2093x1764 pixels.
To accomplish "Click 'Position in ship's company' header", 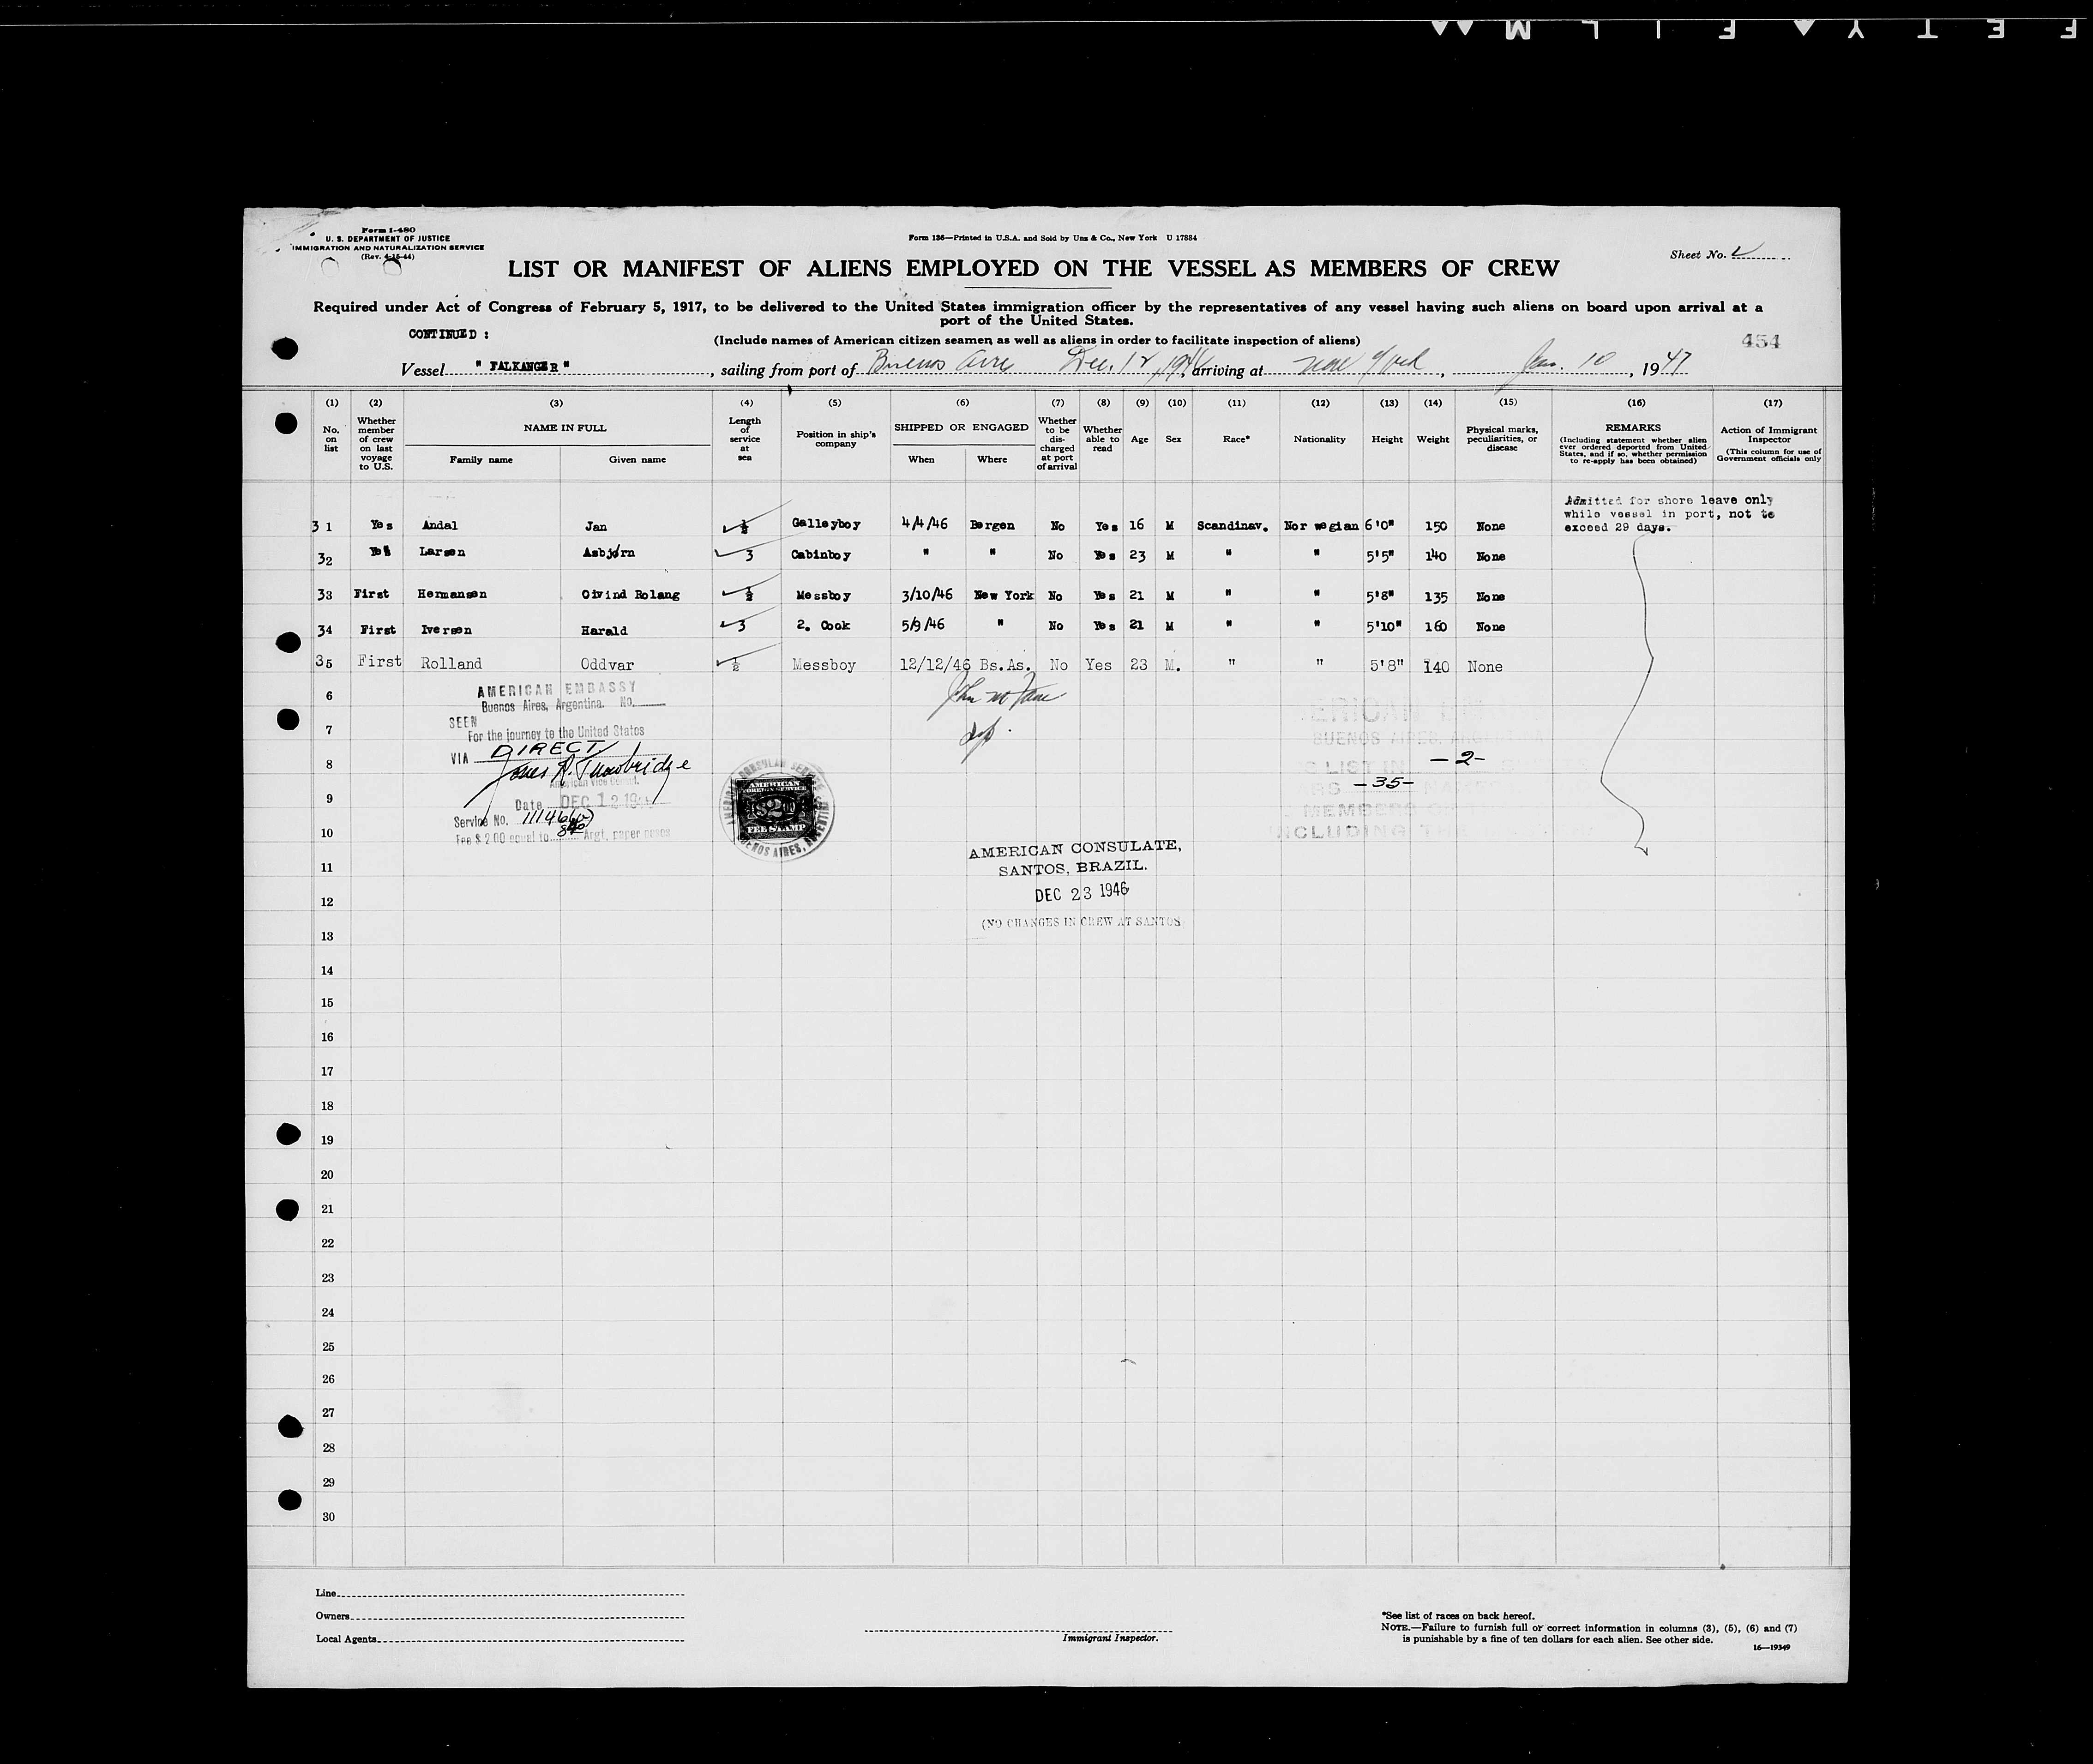I will point(835,438).
